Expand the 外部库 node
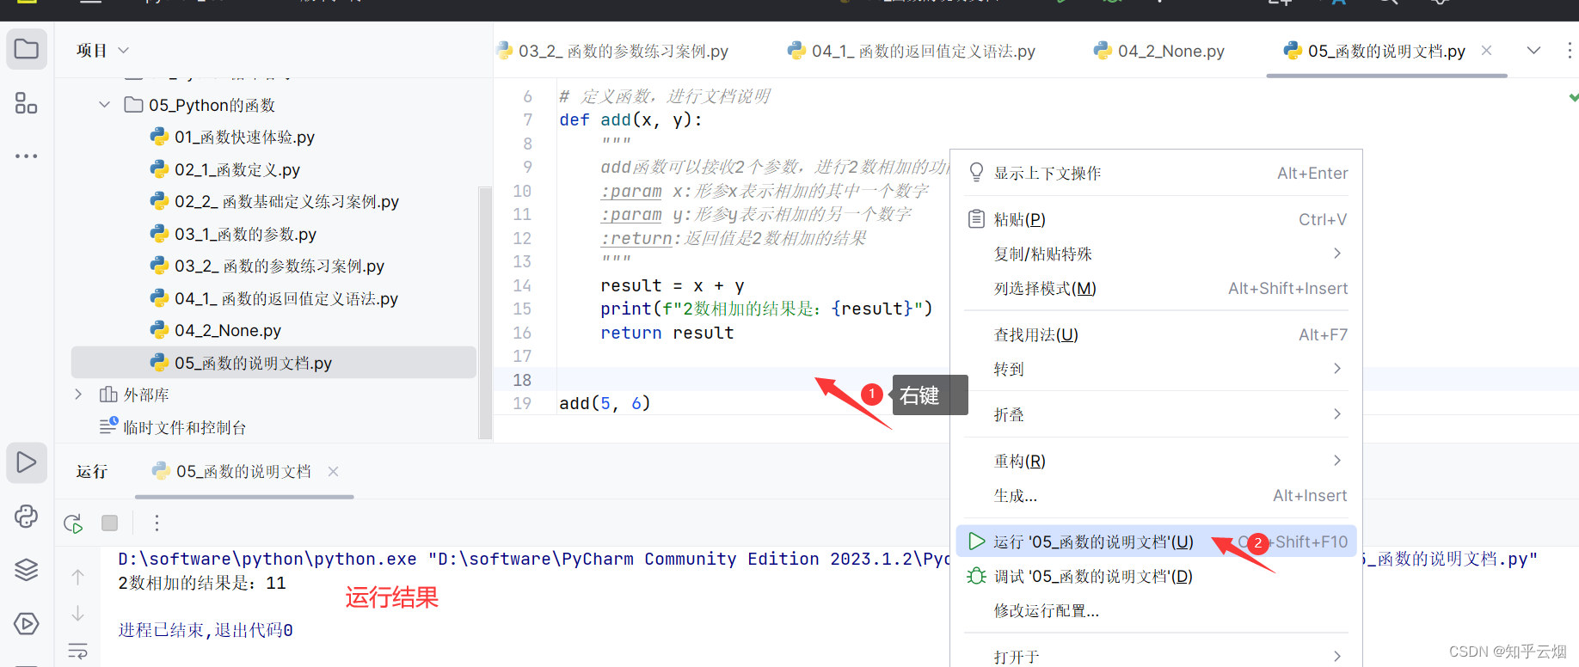Image resolution: width=1579 pixels, height=667 pixels. point(78,395)
